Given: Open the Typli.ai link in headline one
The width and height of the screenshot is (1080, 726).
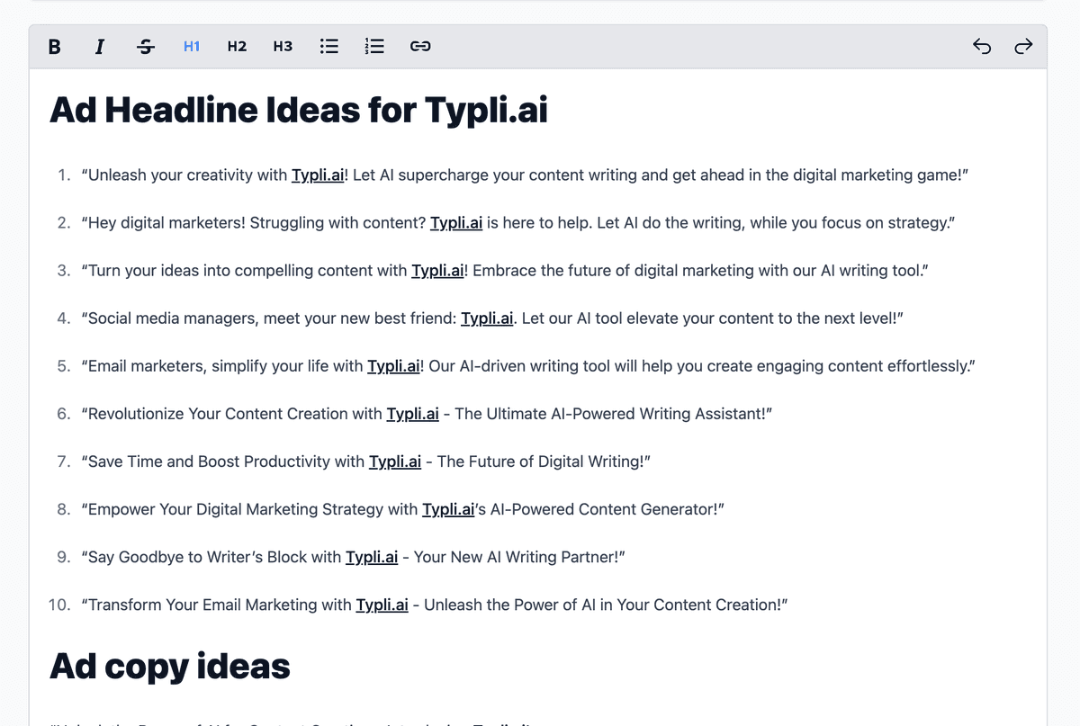Looking at the screenshot, I should click(318, 175).
